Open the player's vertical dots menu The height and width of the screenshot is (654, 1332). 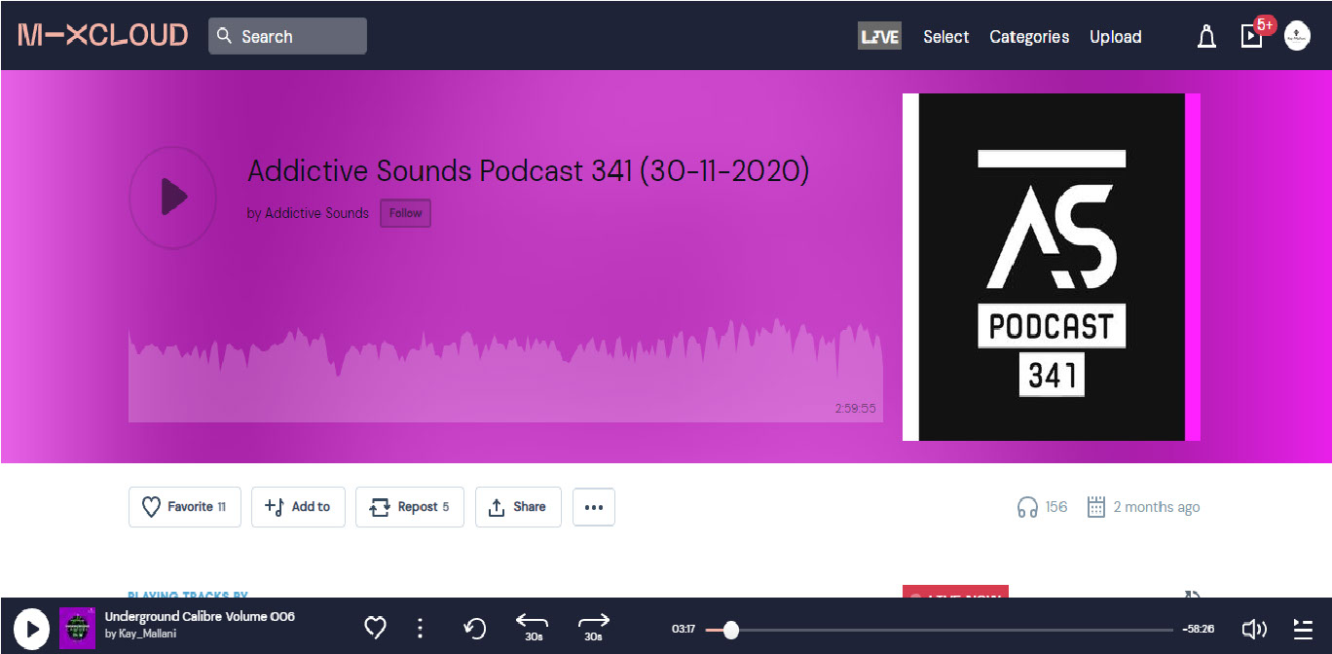[x=421, y=628]
